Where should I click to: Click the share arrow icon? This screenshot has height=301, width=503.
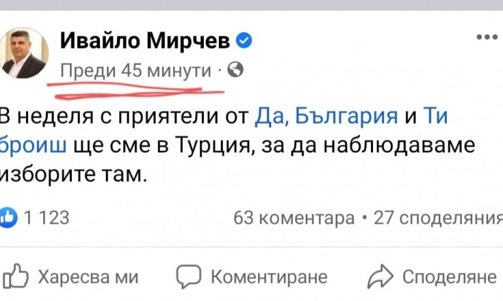tap(380, 277)
